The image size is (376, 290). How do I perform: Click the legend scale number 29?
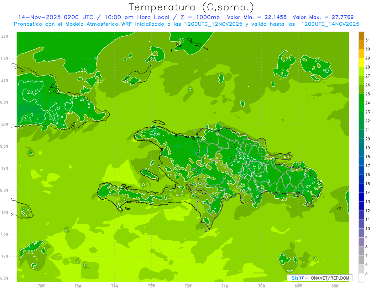368,58
